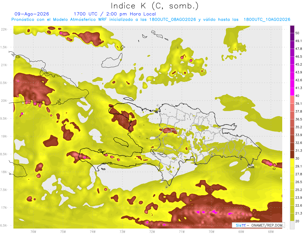Screen dimensions: 304x235
Task: Click the initialization timestamp "1800UTC_08AGO2026"
Action: pos(173,20)
